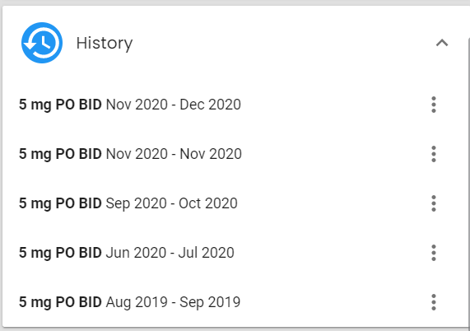Select the Nov 2020 - Nov 2020 date range
The height and width of the screenshot is (331, 470).
point(174,154)
